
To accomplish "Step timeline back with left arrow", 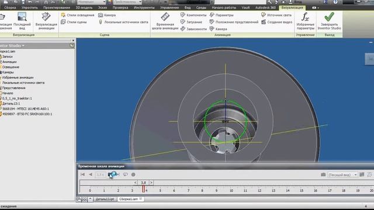I will pos(135,183).
